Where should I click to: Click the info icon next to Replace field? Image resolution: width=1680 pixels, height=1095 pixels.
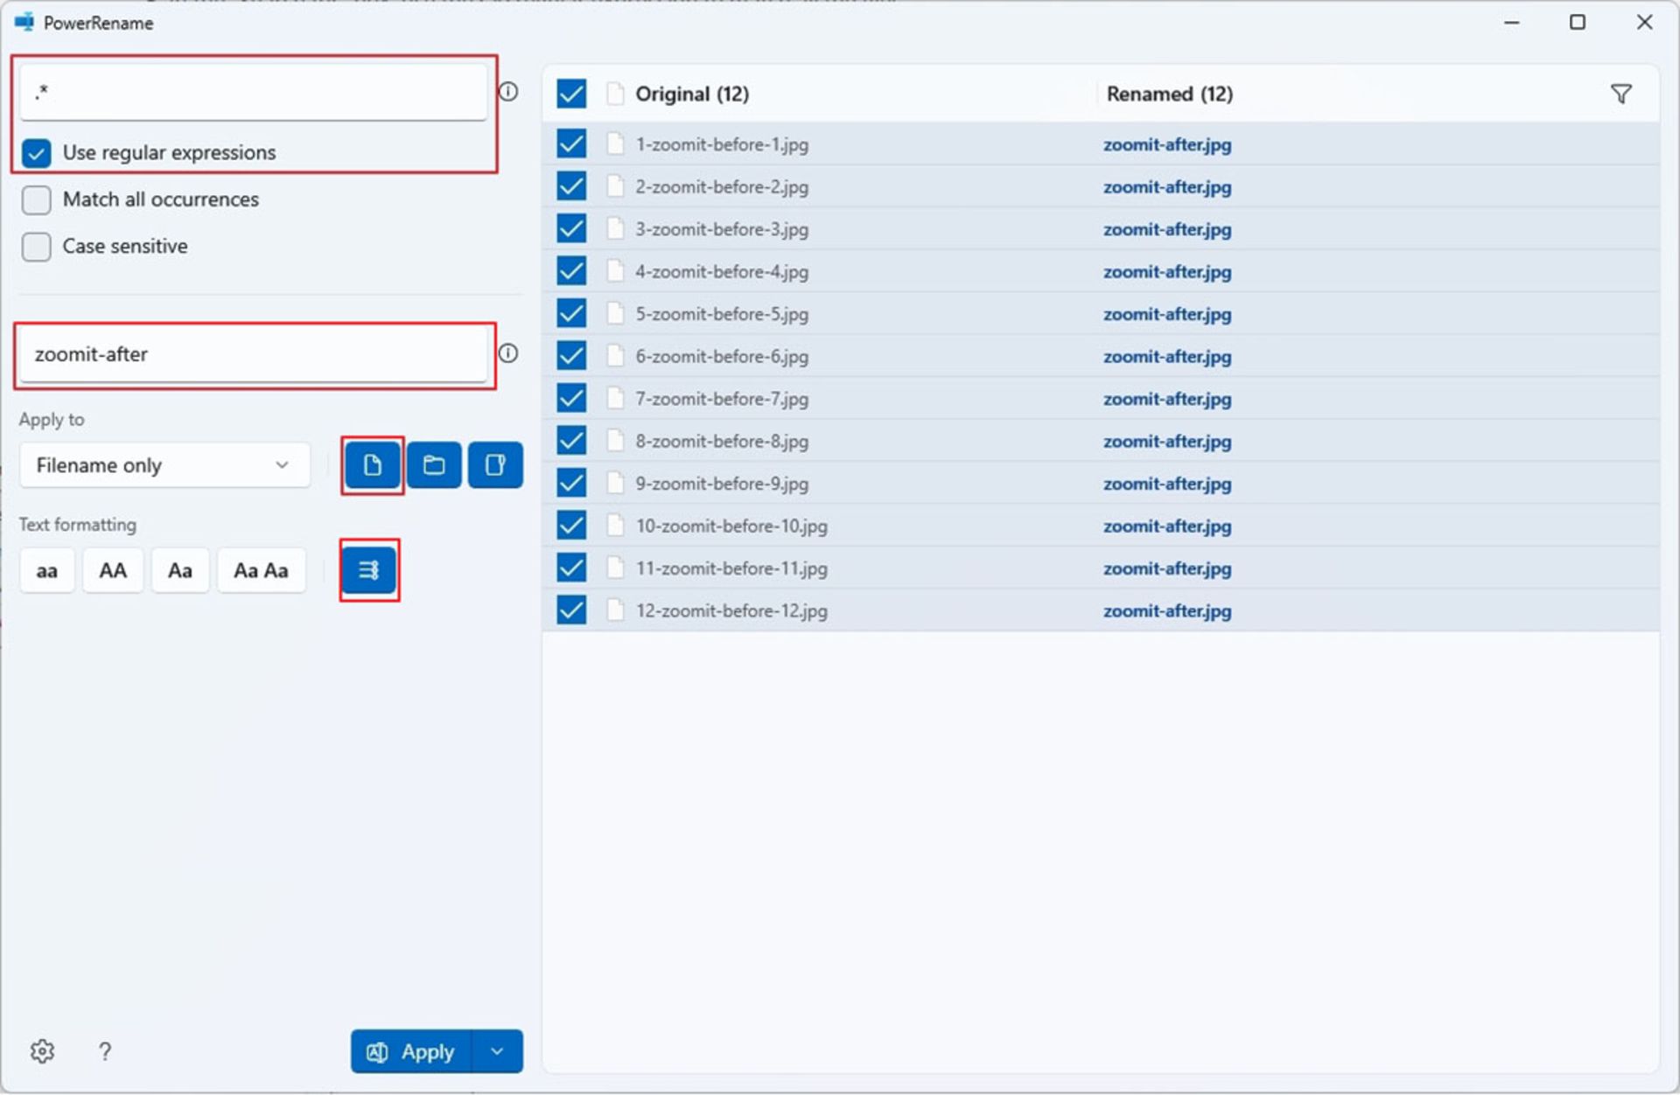(x=509, y=353)
